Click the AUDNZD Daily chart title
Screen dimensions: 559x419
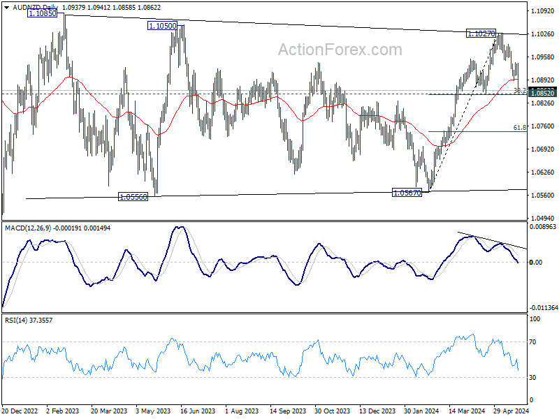point(36,7)
